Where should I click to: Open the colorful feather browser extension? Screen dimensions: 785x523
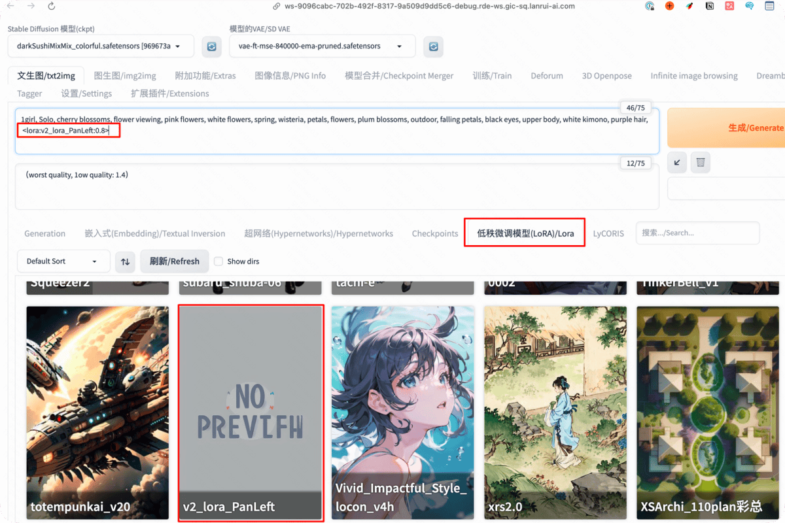pyautogui.click(x=689, y=6)
